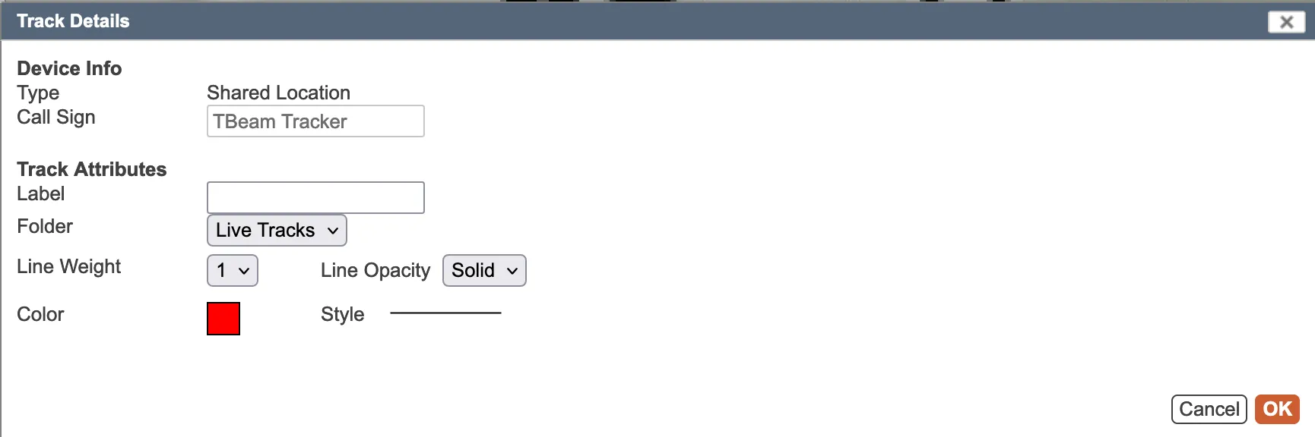The height and width of the screenshot is (437, 1315).
Task: Click the Track Details title bar
Action: [x=608, y=21]
